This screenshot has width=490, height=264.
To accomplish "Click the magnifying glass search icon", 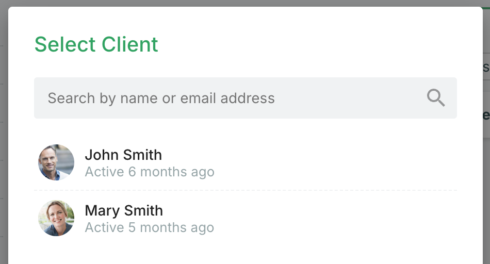I will tap(436, 97).
